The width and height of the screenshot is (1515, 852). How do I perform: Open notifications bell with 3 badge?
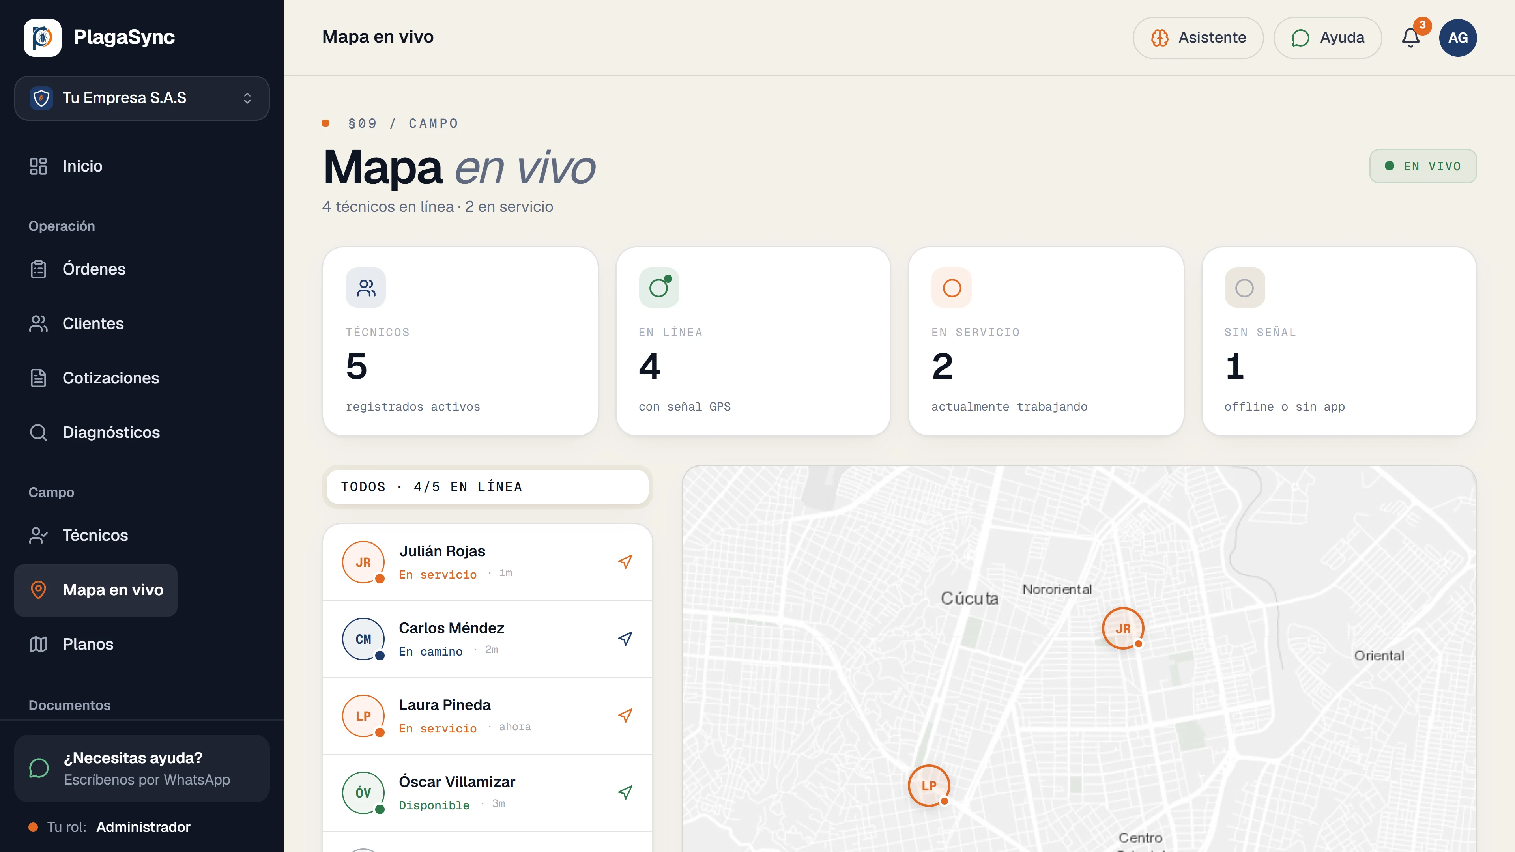pos(1411,37)
